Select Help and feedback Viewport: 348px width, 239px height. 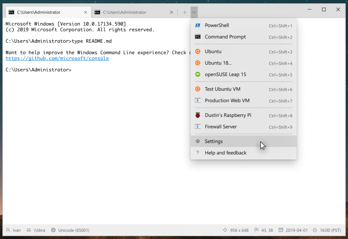[x=226, y=153]
